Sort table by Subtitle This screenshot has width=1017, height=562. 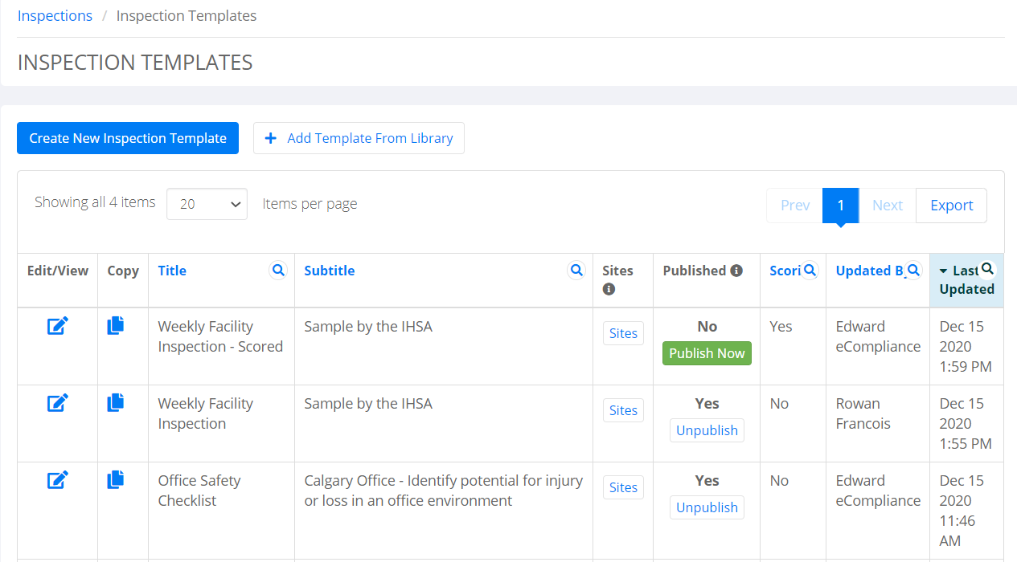click(x=329, y=271)
